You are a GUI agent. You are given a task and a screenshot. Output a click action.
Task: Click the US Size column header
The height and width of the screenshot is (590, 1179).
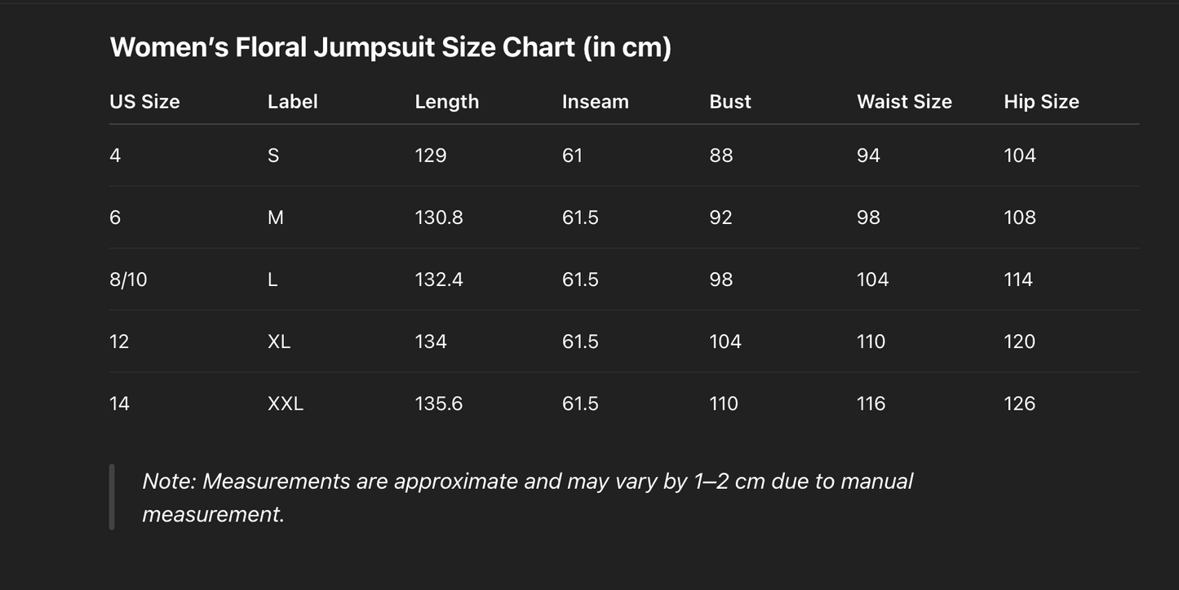pos(144,102)
